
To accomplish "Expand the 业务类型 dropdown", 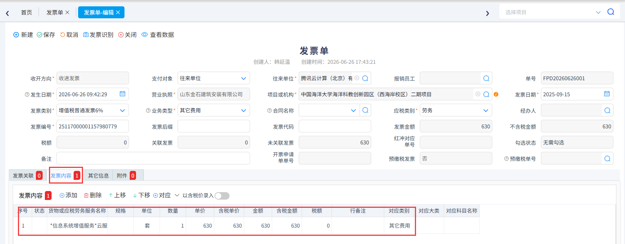I will point(244,110).
